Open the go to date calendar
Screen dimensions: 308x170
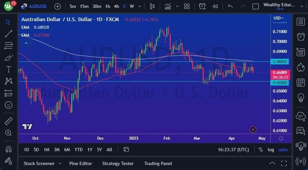(126, 150)
